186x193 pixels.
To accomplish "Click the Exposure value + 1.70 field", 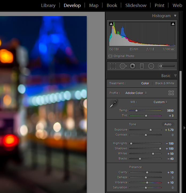I will [x=169, y=130].
